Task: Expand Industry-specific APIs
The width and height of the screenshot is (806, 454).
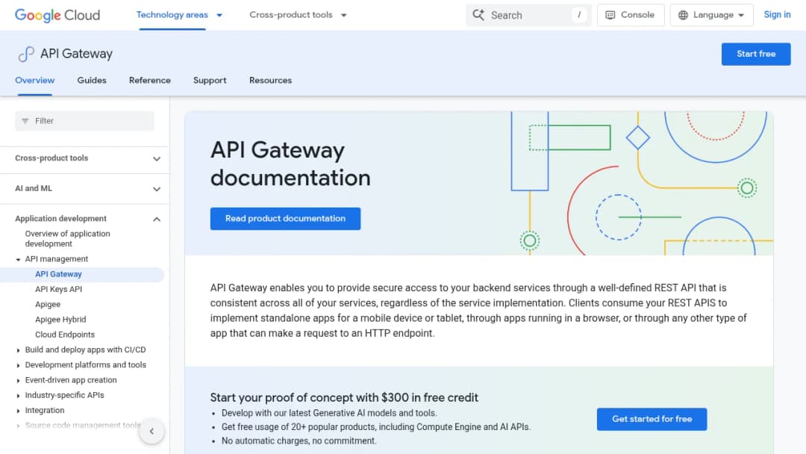Action: point(18,396)
